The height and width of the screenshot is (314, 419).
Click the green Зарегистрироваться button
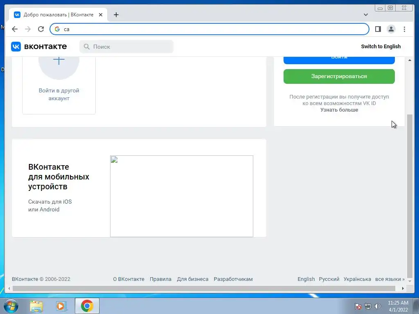click(x=339, y=76)
